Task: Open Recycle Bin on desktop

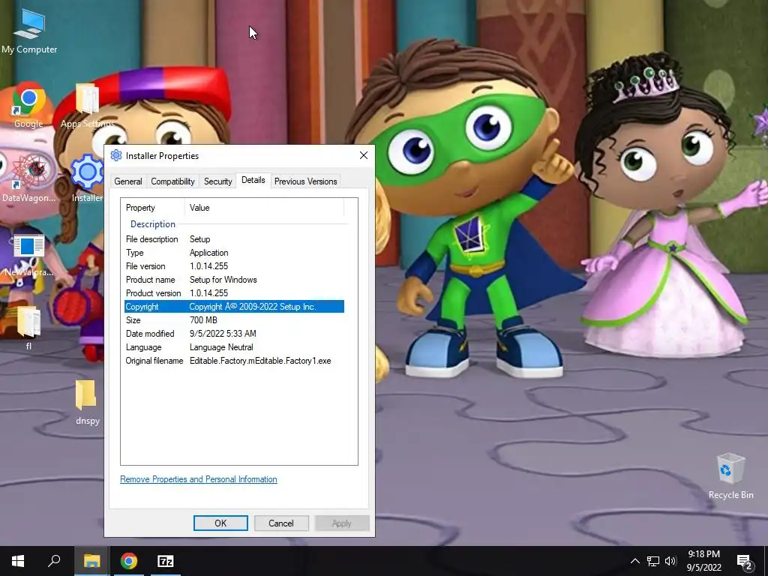Action: click(x=730, y=476)
